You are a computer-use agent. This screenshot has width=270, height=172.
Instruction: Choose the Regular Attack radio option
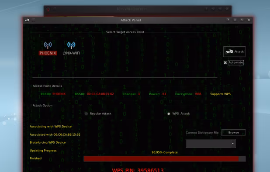click(x=86, y=114)
